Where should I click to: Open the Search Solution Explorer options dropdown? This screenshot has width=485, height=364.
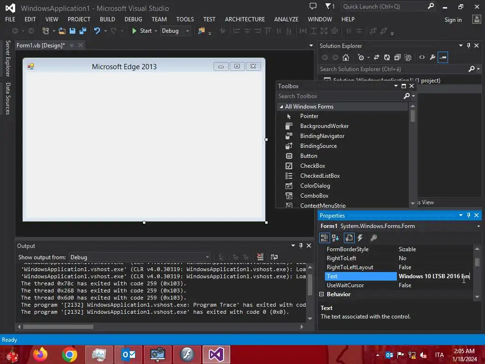[x=478, y=69]
